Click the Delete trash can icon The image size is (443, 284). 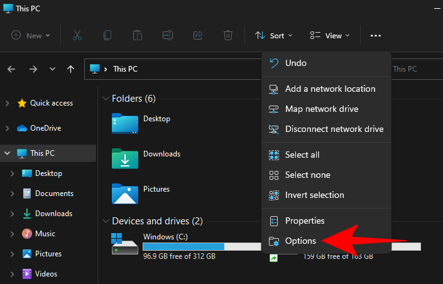coord(229,36)
